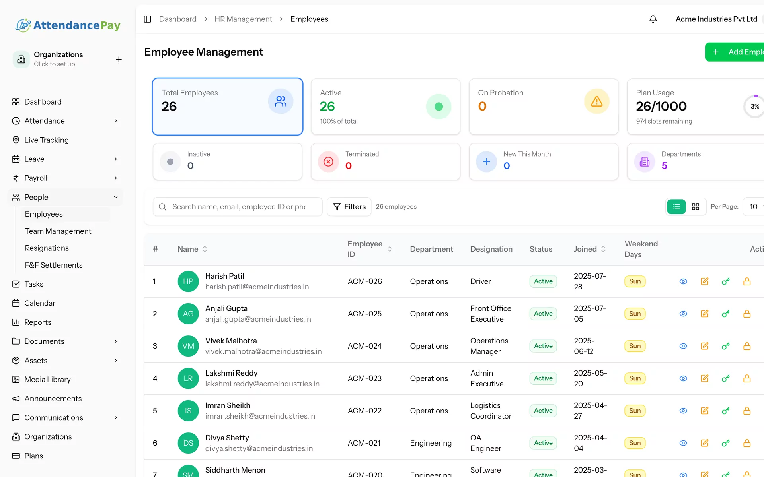Click the lock icon for Imran Sheikh
Viewport: 764px width, 477px height.
point(747,411)
